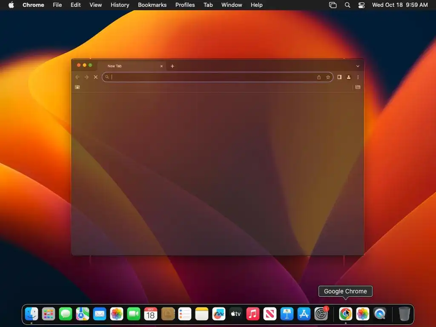Open Launchpad from the Dock

click(x=49, y=314)
